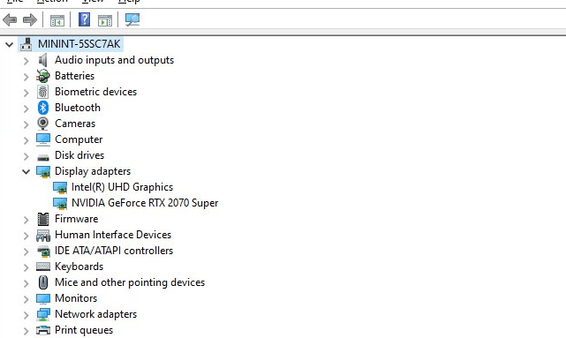
Task: Click the Intel UHD Graphics device icon
Action: (x=60, y=188)
